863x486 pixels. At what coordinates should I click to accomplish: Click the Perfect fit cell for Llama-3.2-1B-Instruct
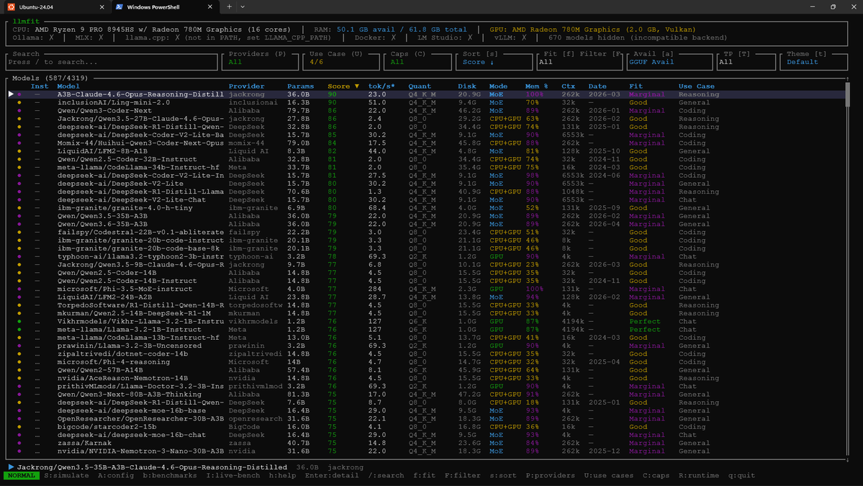point(644,330)
